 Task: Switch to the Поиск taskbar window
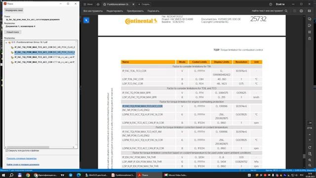(149, 175)
